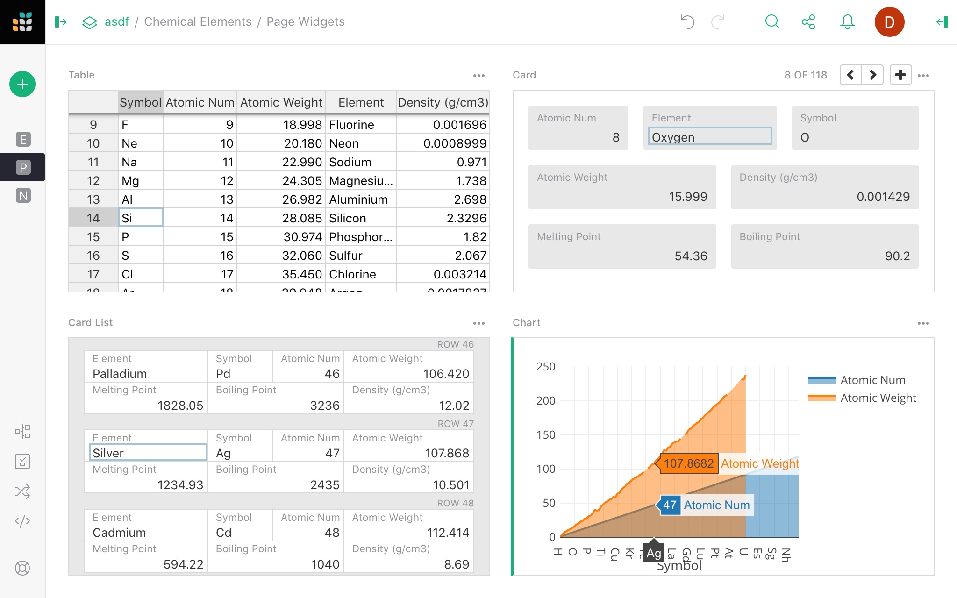Edit the Oxygen element input field
This screenshot has width=957, height=598.
709,137
